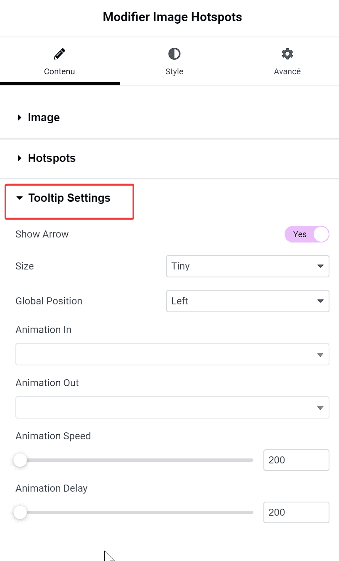The height and width of the screenshot is (561, 339).
Task: Switch to the Style tab
Action: tap(174, 61)
